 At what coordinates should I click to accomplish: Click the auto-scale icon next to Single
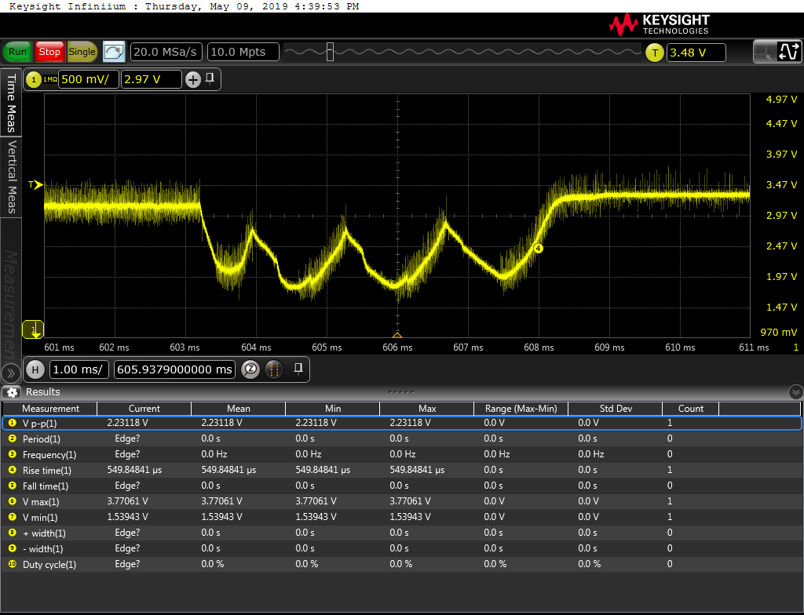(x=114, y=52)
